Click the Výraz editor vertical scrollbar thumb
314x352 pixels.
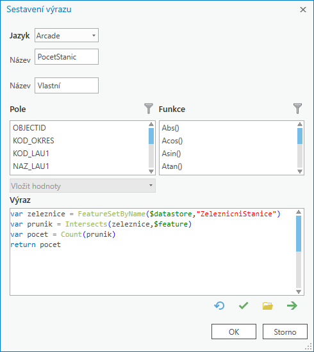click(299, 234)
